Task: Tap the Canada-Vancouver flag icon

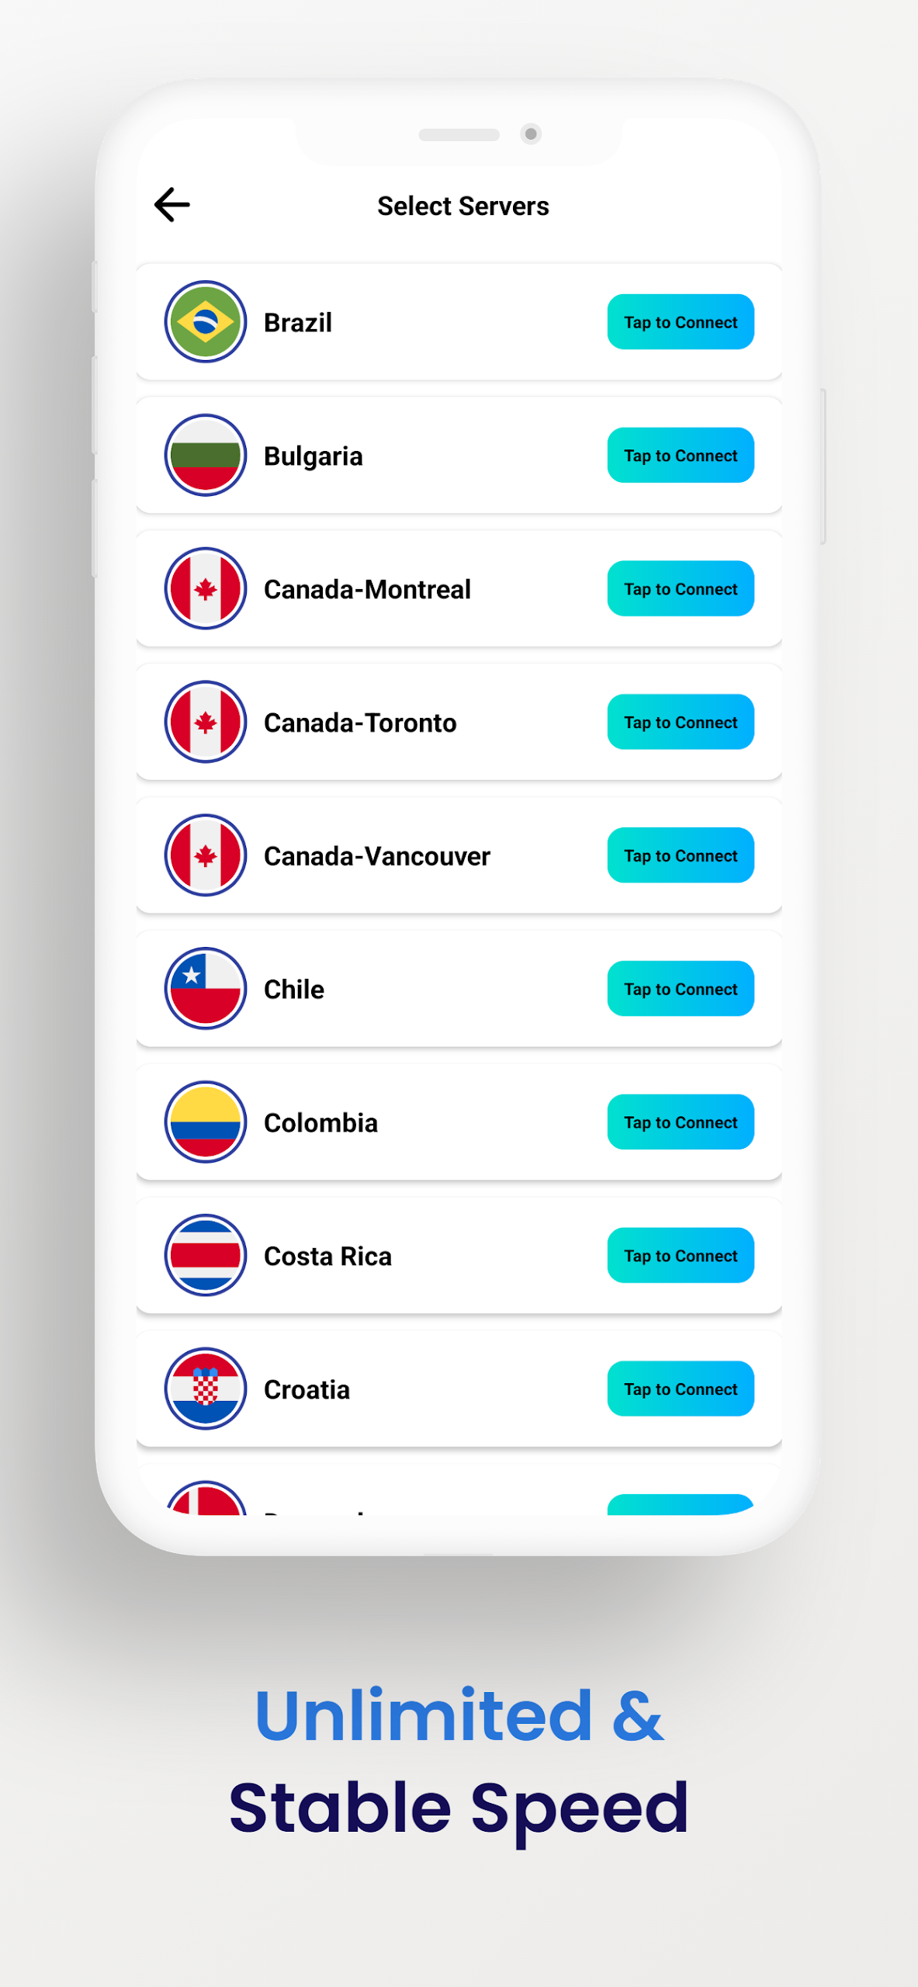Action: (206, 855)
